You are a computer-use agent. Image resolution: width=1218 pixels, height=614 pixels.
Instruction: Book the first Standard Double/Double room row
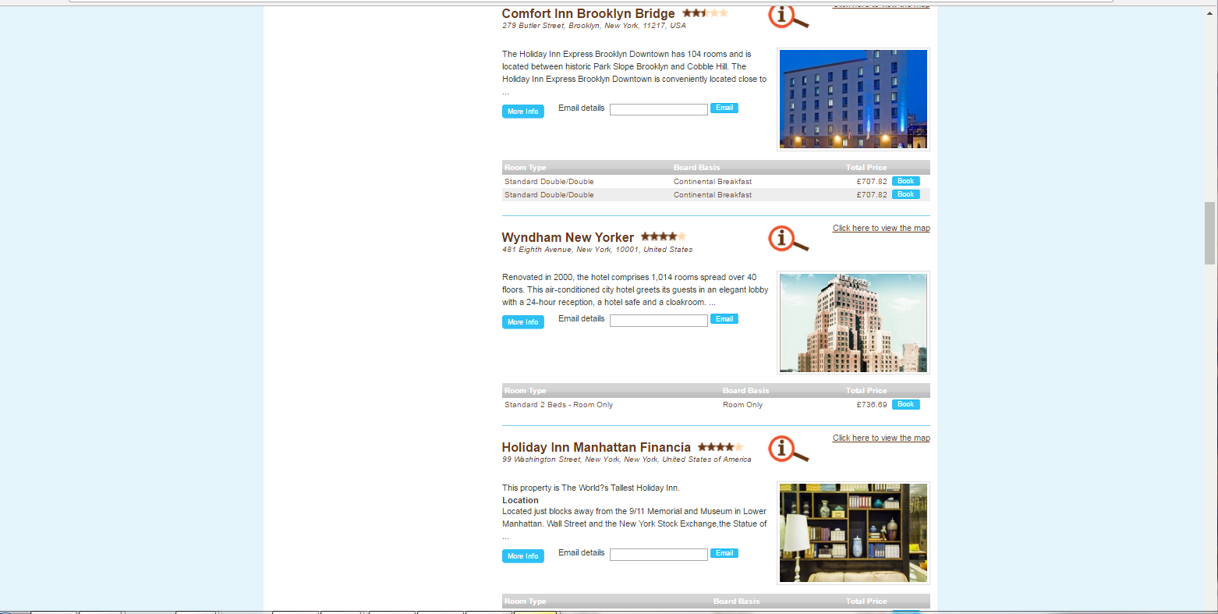coord(906,181)
